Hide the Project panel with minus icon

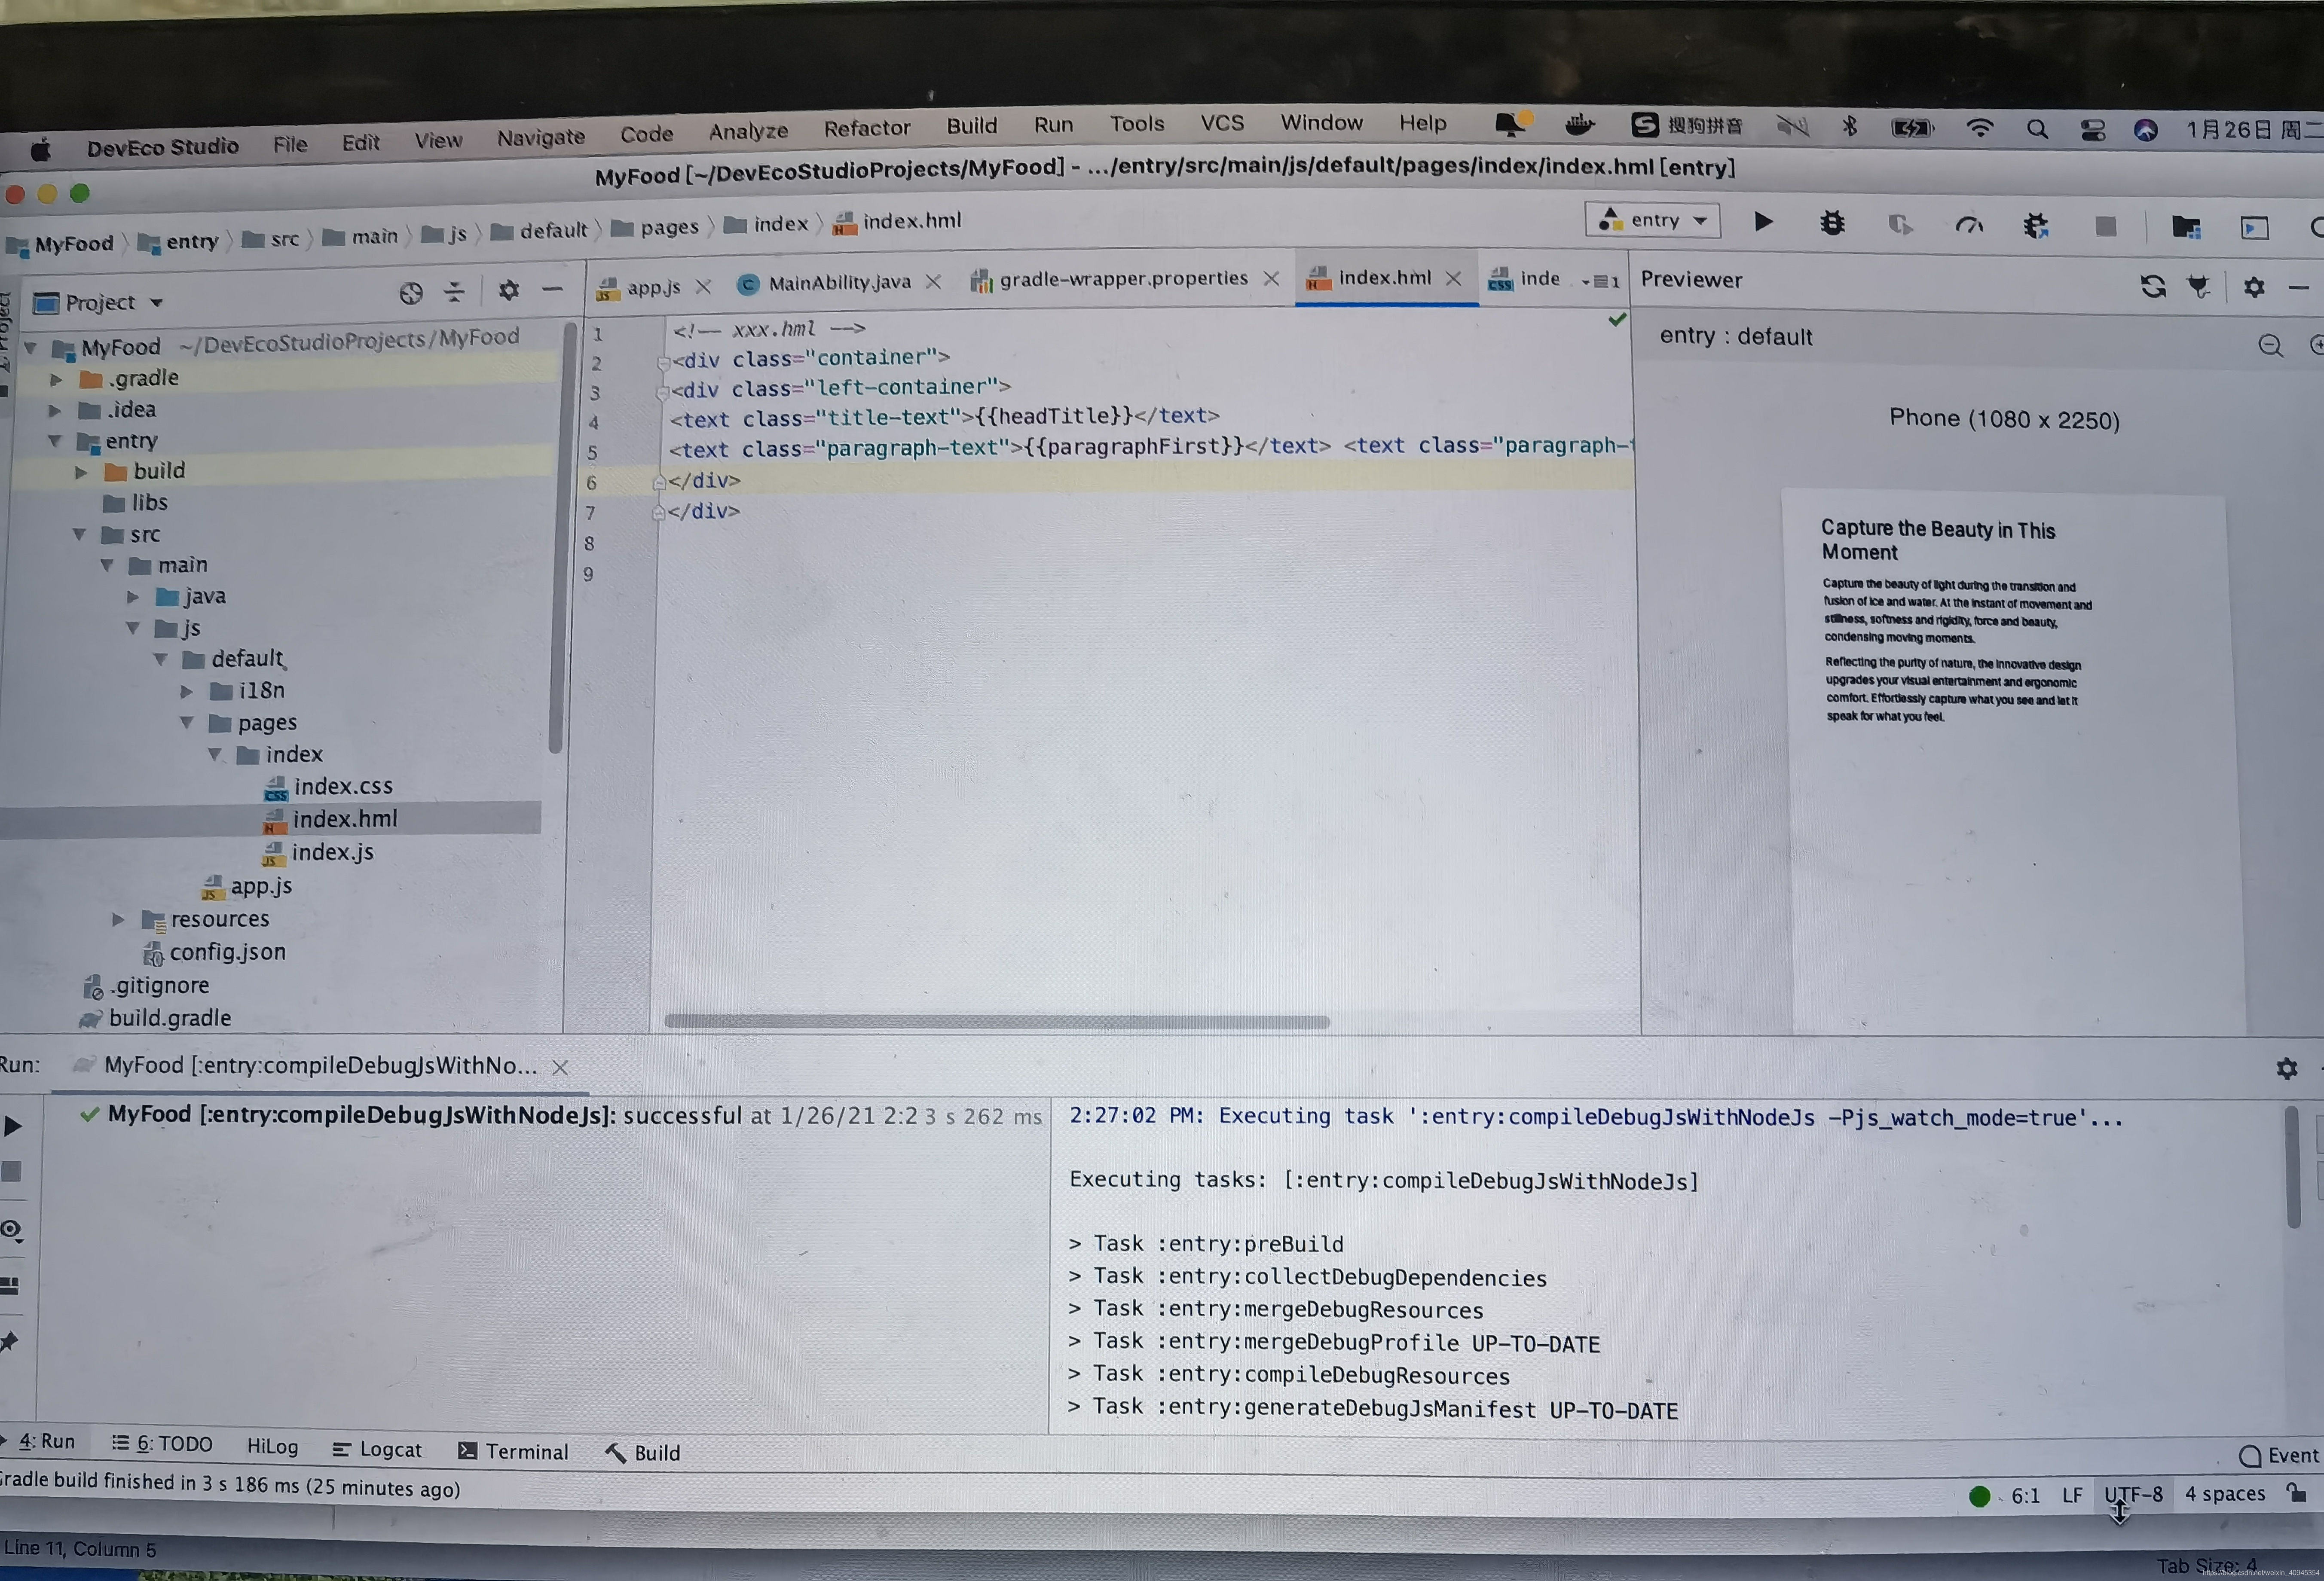point(553,290)
